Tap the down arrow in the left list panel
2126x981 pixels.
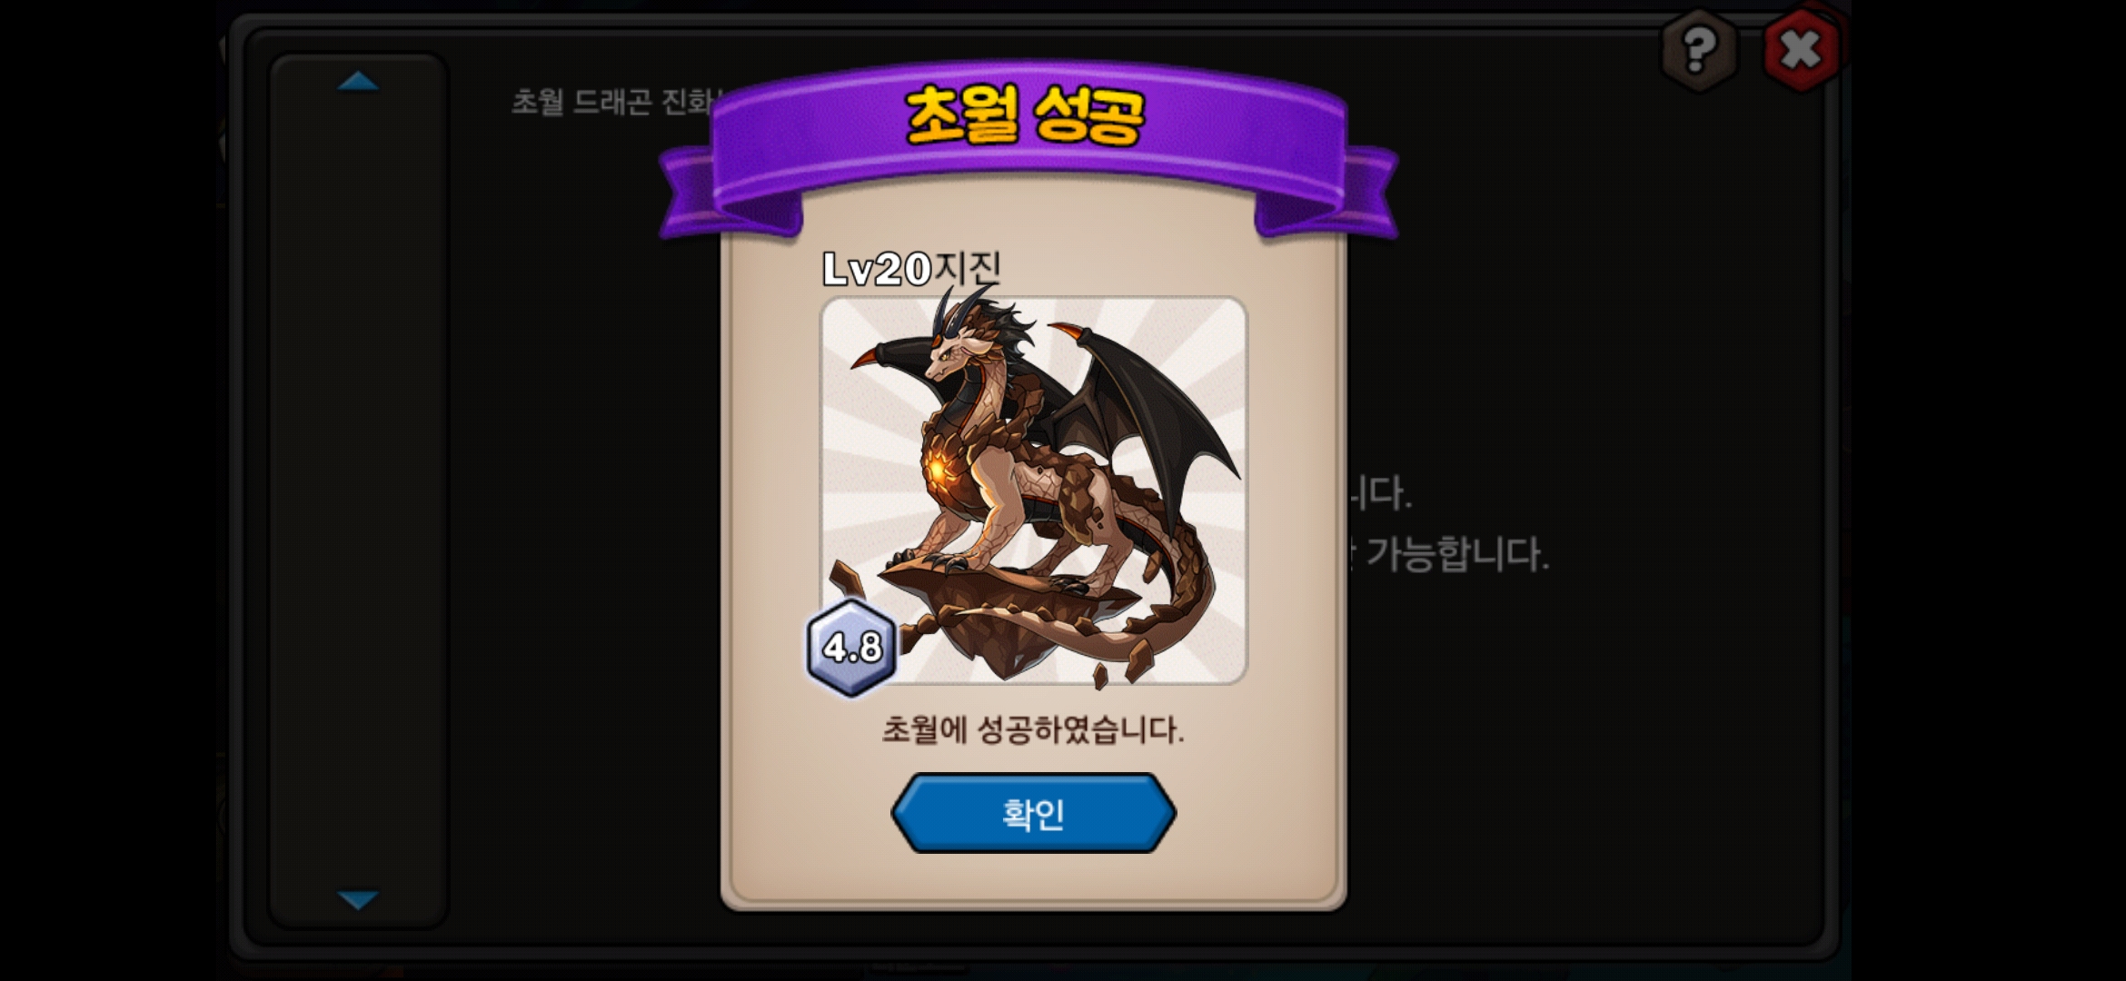point(358,899)
